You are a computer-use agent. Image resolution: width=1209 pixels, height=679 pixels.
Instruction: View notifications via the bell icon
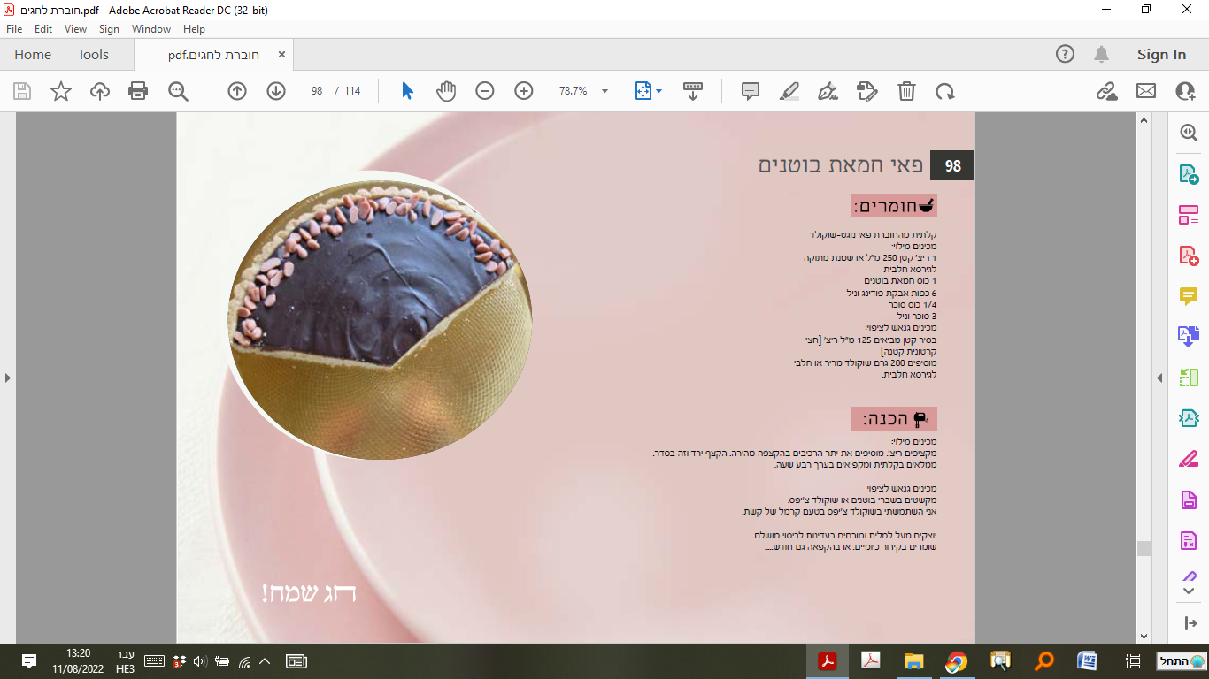[x=1101, y=54]
